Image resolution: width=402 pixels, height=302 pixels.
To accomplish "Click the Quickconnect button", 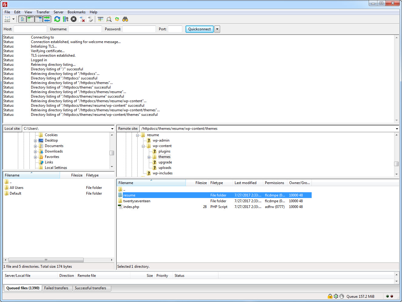I will pyautogui.click(x=199, y=29).
